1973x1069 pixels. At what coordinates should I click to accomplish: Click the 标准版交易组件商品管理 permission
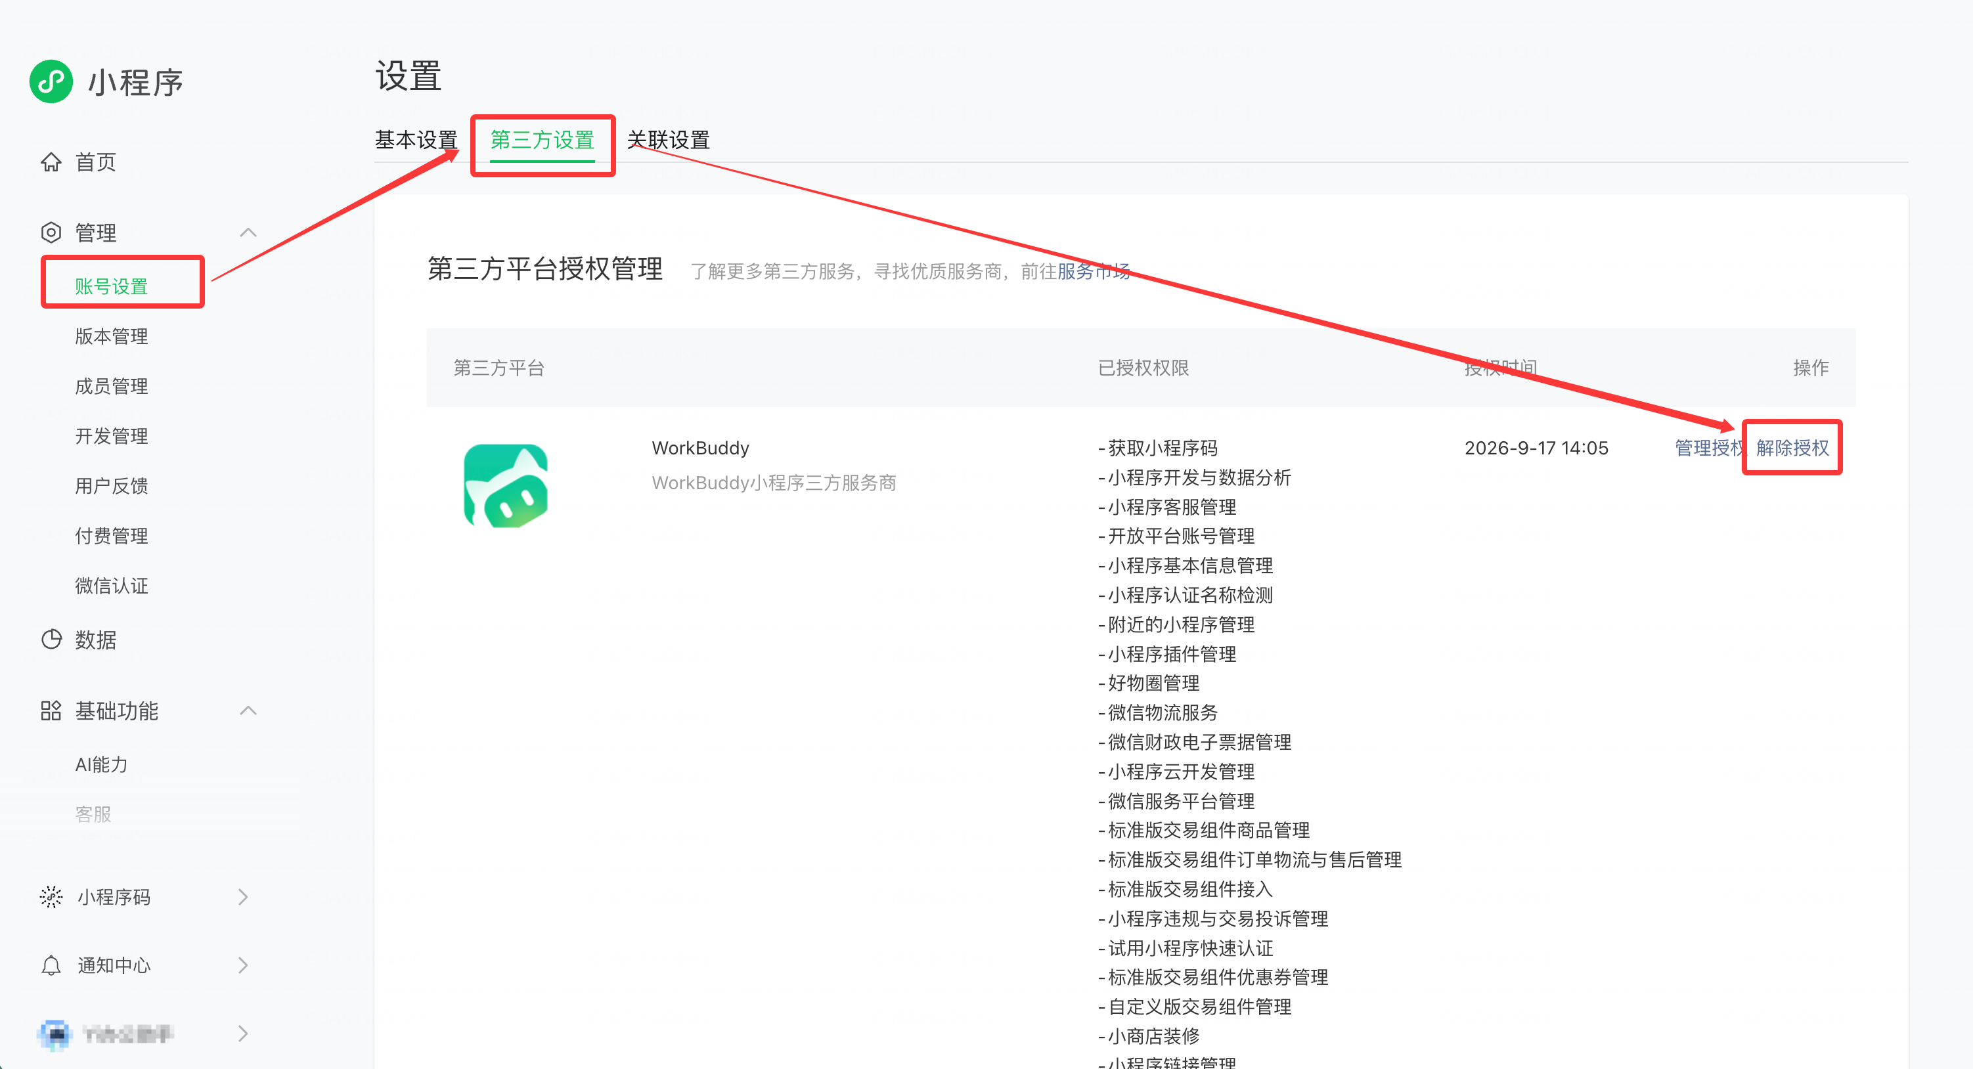coord(1203,830)
